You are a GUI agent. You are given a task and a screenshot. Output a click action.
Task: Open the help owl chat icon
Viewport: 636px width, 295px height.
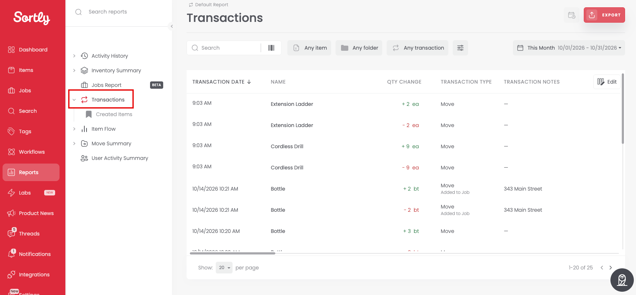pos(622,280)
